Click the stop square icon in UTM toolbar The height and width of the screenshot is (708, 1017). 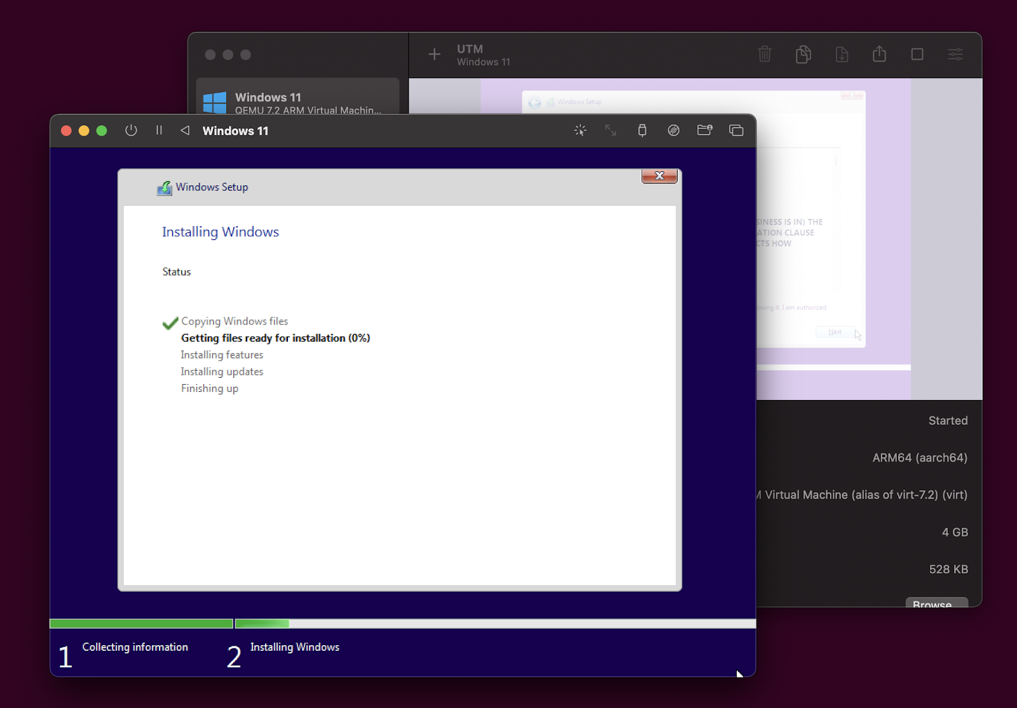tap(917, 55)
